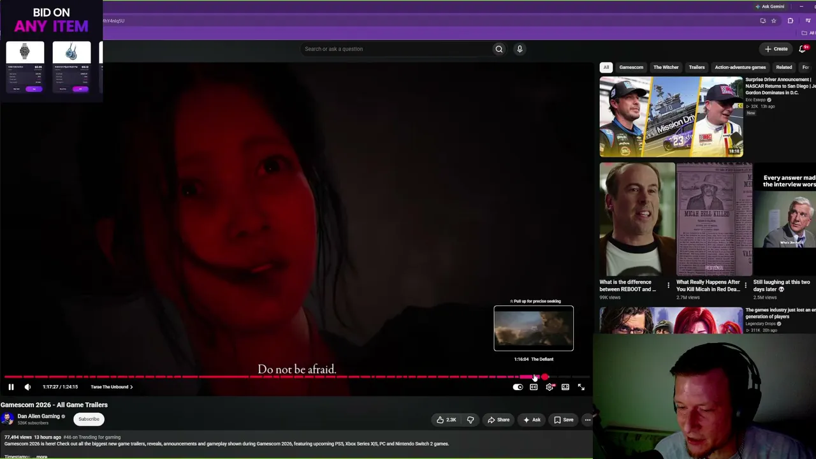Bookmark this page with the star icon
The height and width of the screenshot is (459, 816).
774,20
